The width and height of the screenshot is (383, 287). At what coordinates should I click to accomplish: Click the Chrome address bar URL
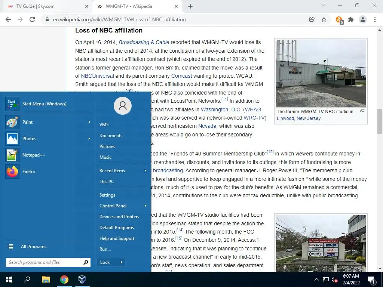(x=119, y=19)
